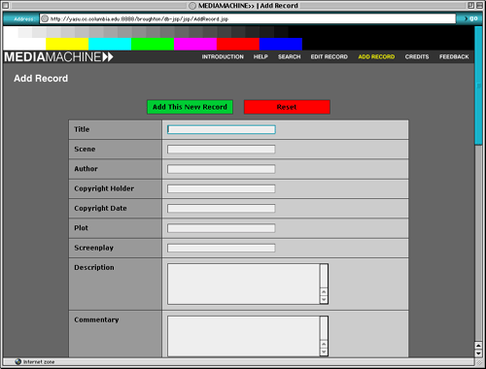Open the FEEDBACK page link
Screen dimensions: 486x369
454,57
